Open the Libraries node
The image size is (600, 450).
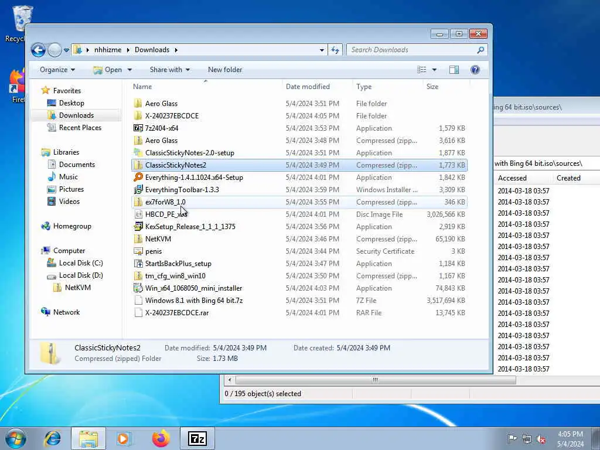coord(66,152)
